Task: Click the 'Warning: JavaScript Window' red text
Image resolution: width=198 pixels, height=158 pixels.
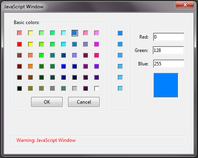Action: pos(46,140)
